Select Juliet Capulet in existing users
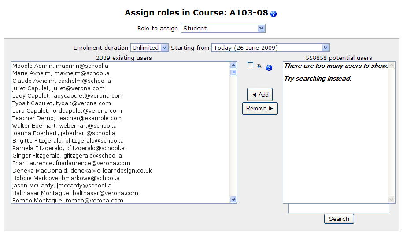403x235 pixels. pyautogui.click(x=59, y=88)
